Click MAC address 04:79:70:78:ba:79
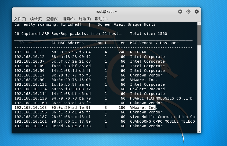The image size is (227, 146). coord(71,99)
